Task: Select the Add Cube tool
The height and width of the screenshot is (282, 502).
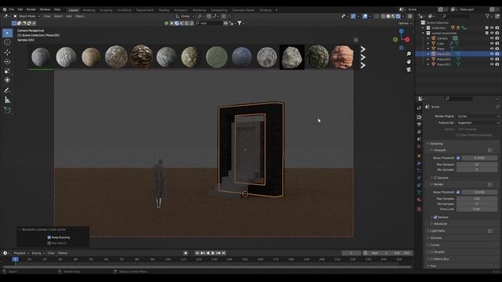Action: click(7, 110)
